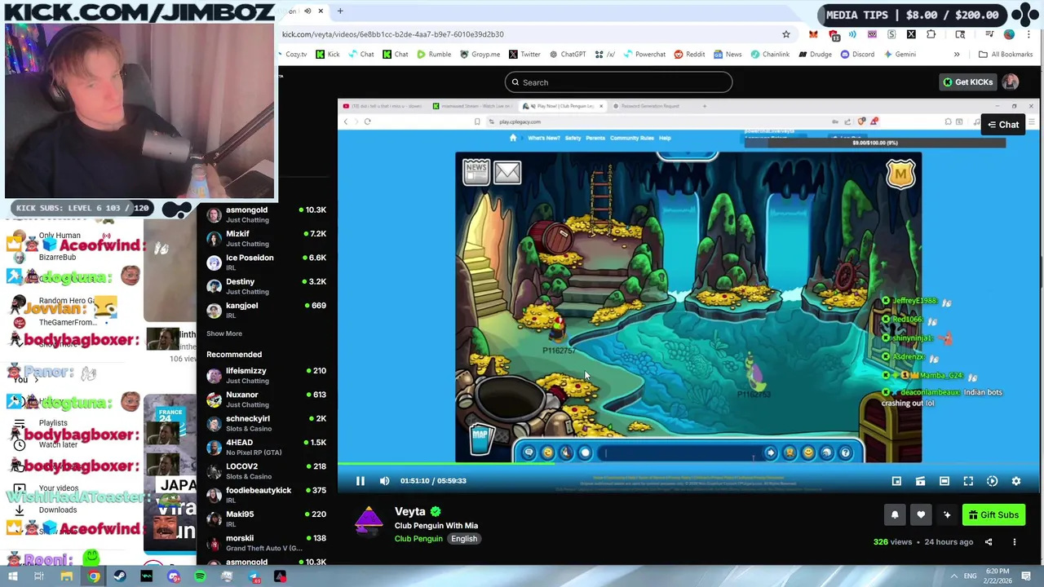The height and width of the screenshot is (587, 1044).
Task: Open the Club Penguin category link
Action: click(x=418, y=539)
